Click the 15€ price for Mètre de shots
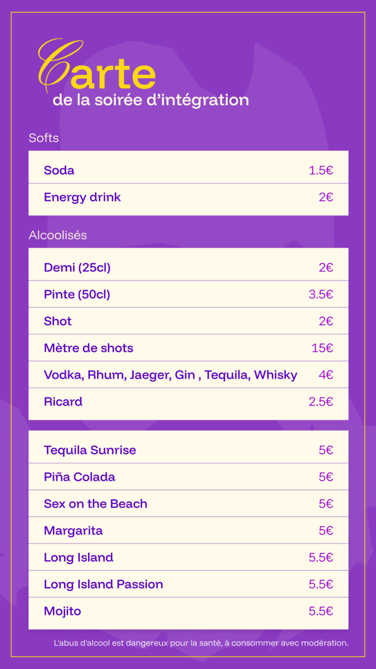The image size is (376, 669). tap(322, 348)
